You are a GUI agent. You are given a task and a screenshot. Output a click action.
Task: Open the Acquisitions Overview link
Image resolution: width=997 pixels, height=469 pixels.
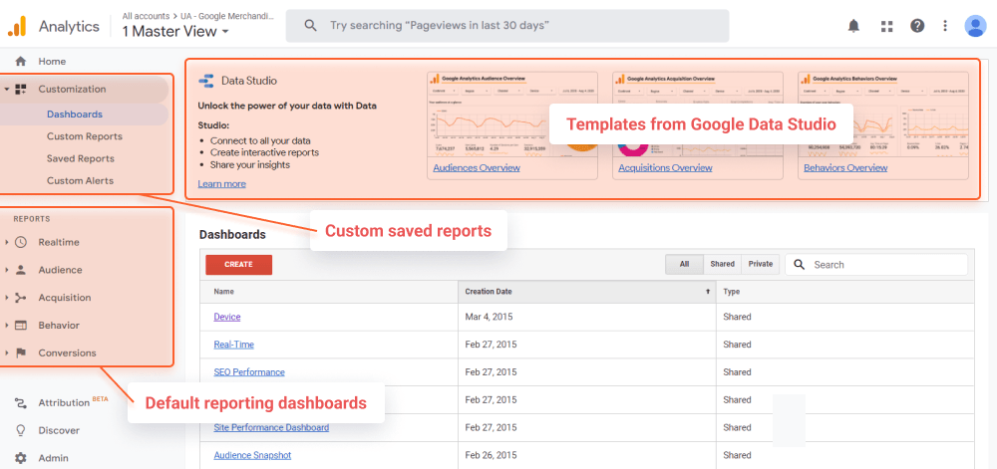tap(665, 167)
